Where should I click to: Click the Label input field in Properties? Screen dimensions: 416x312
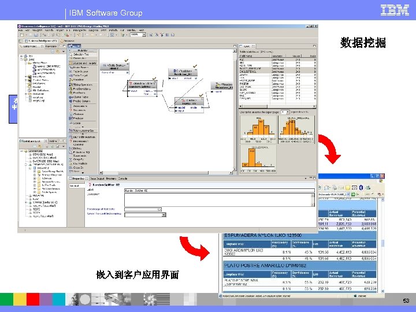[219, 190]
